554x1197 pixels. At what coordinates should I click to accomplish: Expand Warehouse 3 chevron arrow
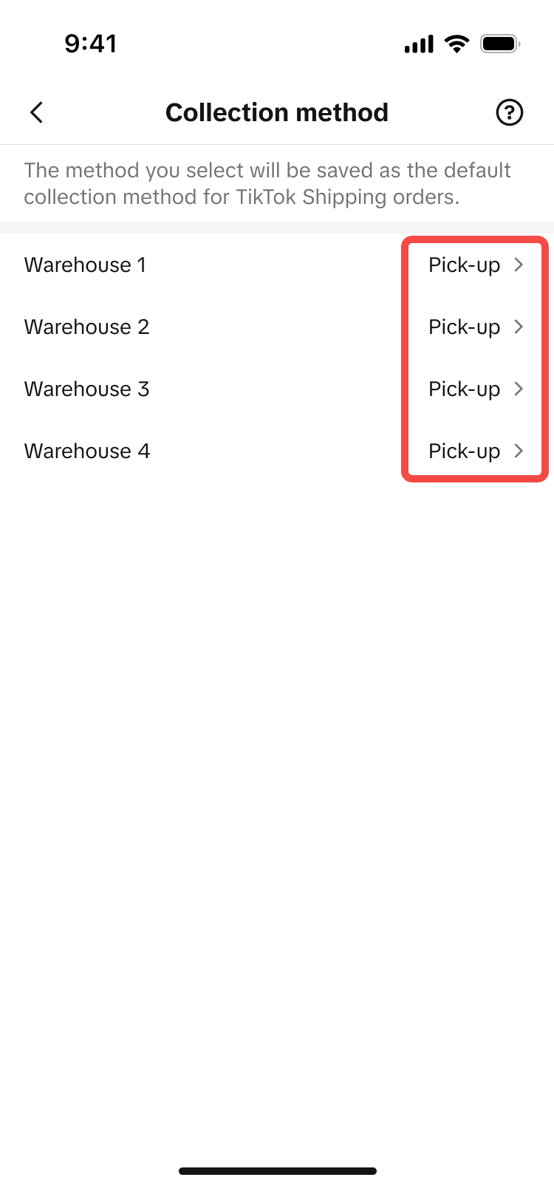(x=519, y=389)
